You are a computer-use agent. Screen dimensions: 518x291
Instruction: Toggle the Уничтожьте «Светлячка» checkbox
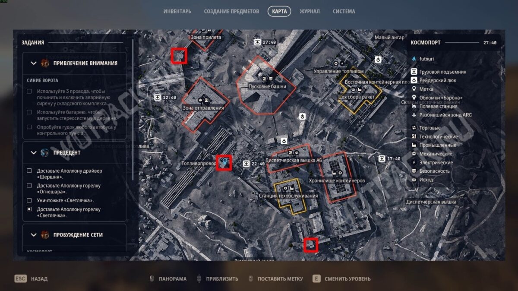tap(29, 200)
